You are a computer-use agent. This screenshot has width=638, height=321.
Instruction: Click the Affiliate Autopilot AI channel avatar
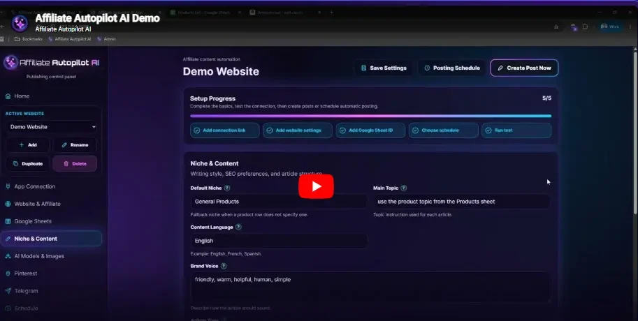pyautogui.click(x=20, y=23)
